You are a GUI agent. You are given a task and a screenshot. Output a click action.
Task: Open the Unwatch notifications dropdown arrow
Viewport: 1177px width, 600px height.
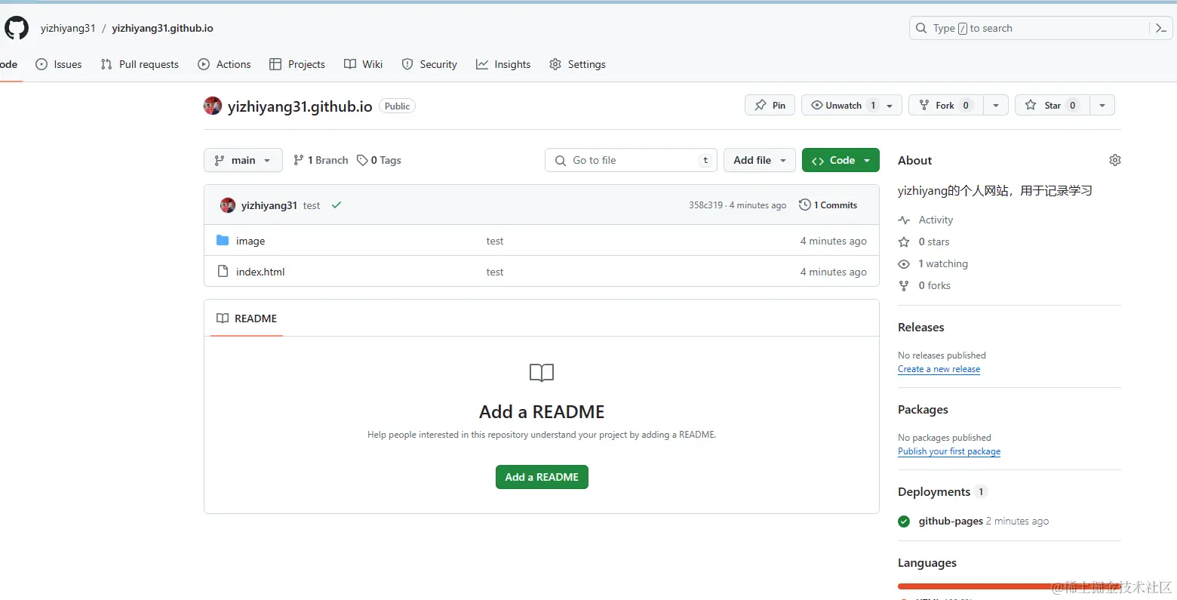890,106
